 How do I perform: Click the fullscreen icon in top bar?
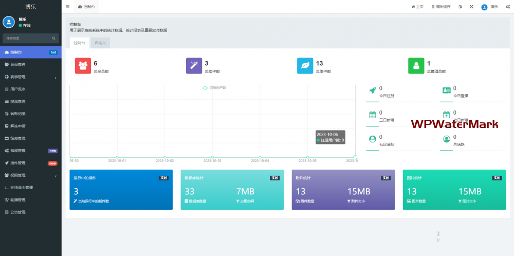point(471,7)
